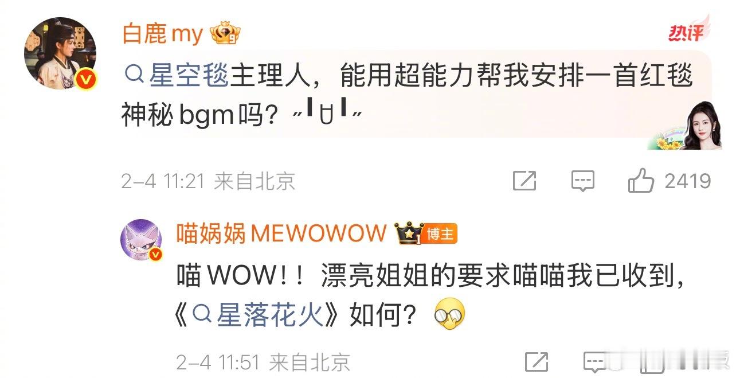The image size is (736, 378).
Task: Like 白鹿my's comment with the thumbs-up icon
Action: [x=641, y=181]
